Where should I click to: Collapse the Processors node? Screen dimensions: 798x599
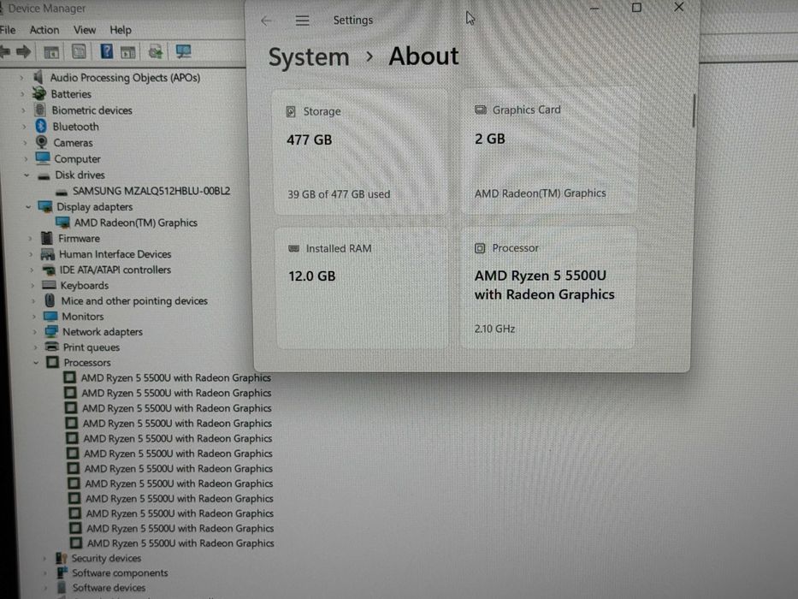click(36, 363)
